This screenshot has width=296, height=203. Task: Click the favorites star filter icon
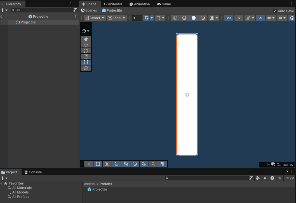[280, 178]
